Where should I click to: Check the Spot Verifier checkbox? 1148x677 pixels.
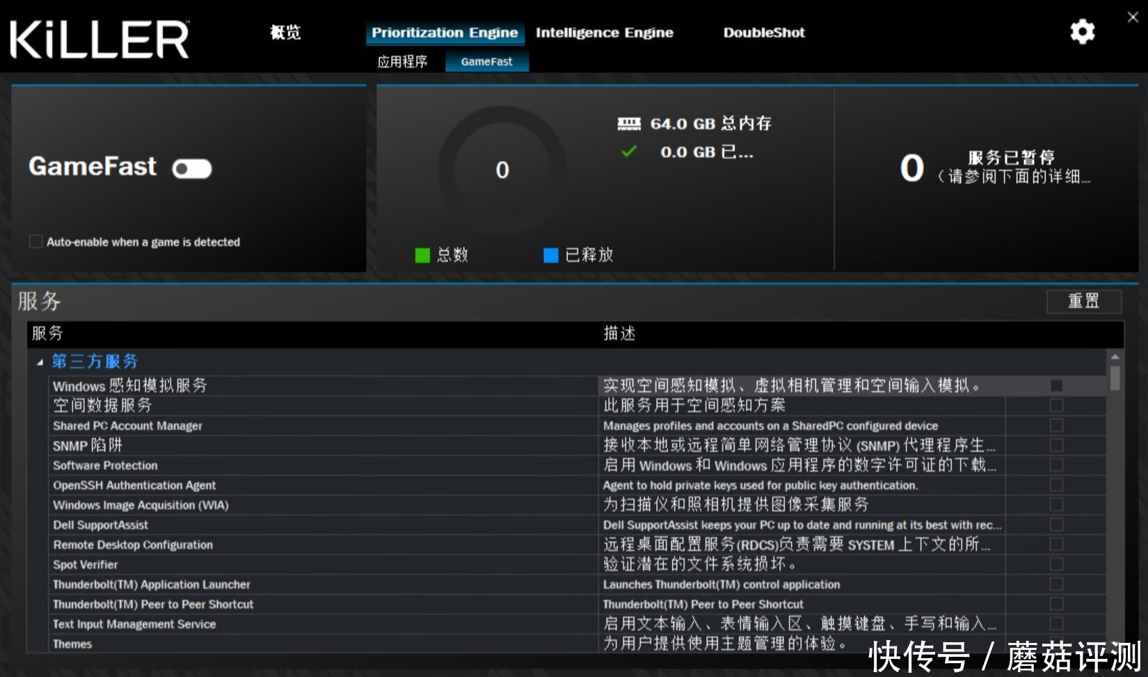tap(1056, 564)
